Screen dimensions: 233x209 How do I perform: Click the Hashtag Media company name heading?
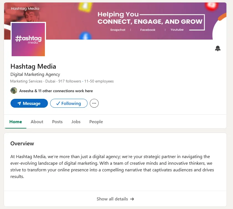[33, 66]
